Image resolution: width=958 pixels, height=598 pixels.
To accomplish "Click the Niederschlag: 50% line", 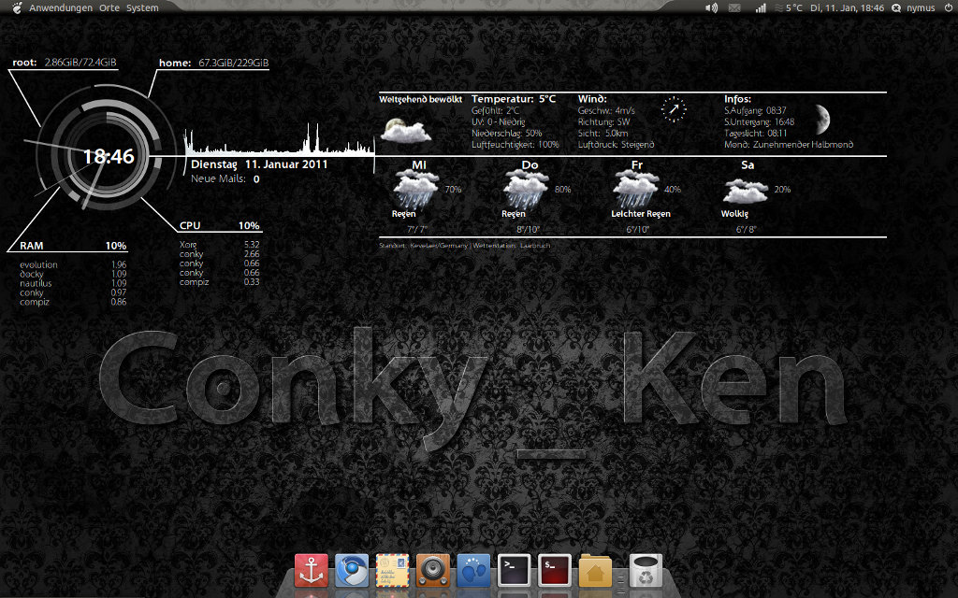I will pyautogui.click(x=506, y=133).
